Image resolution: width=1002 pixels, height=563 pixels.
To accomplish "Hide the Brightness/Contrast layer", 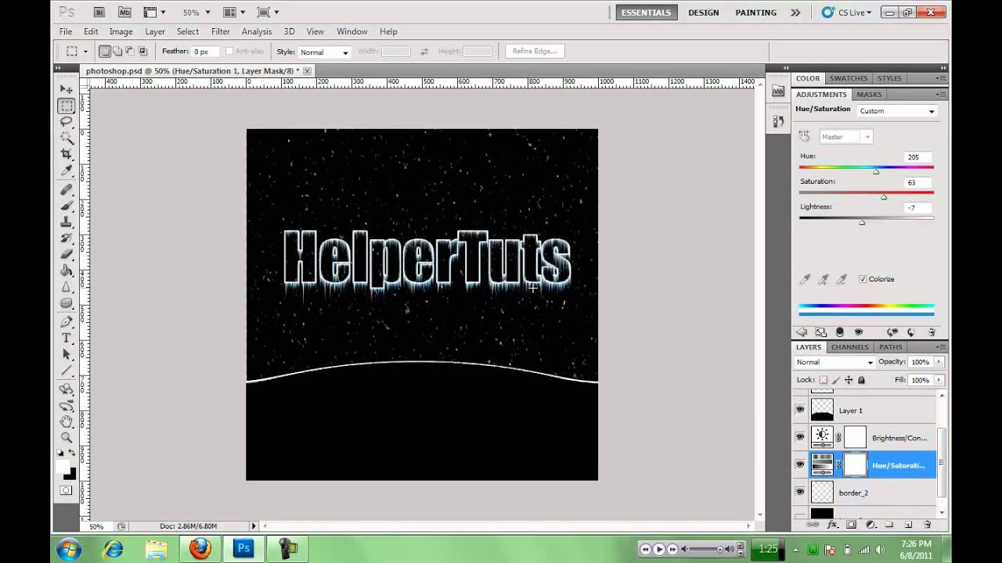I will tap(799, 437).
